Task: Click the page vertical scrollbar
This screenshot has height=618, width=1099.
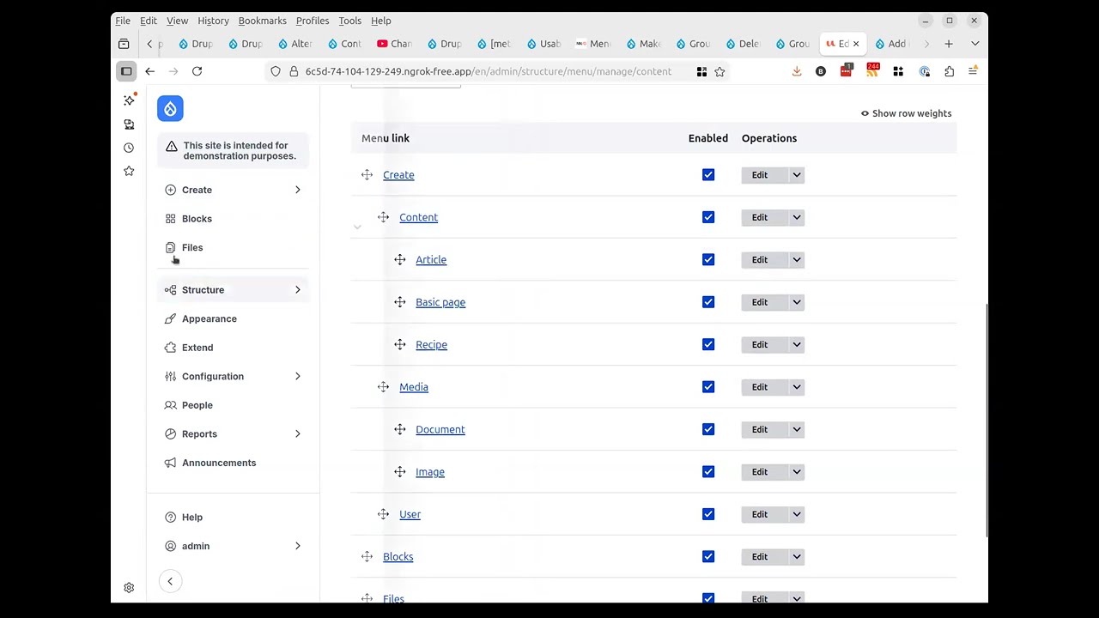Action: click(986, 421)
